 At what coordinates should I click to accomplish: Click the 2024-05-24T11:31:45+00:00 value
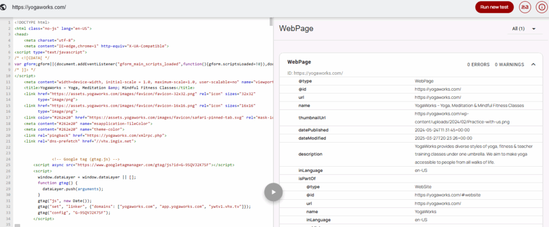click(x=442, y=130)
